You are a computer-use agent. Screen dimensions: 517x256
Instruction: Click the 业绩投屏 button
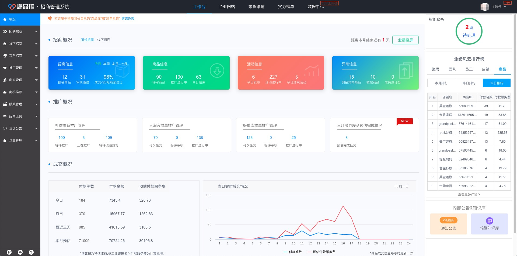(x=405, y=40)
